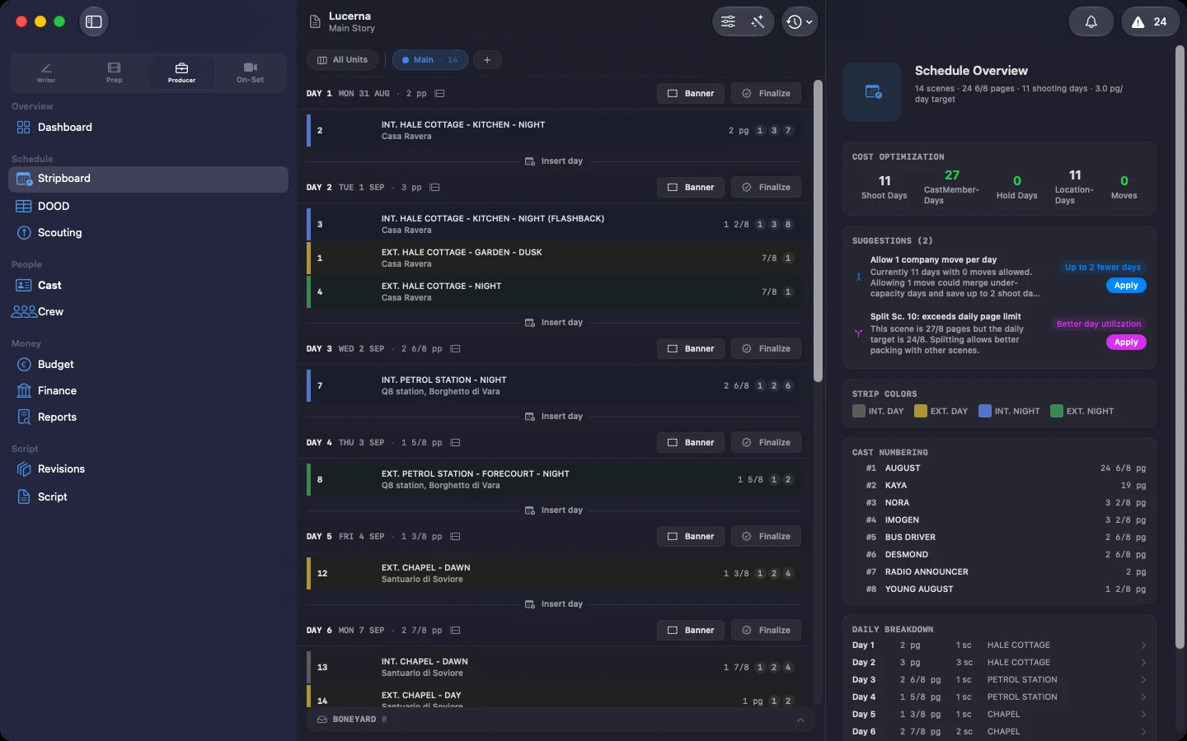
Task: Open the notifications bell
Action: point(1091,22)
